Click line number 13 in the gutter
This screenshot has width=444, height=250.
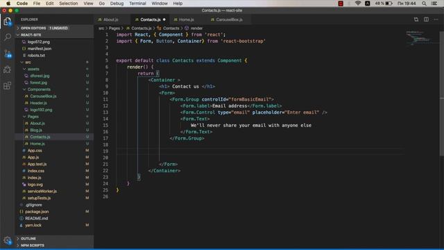tap(105, 112)
